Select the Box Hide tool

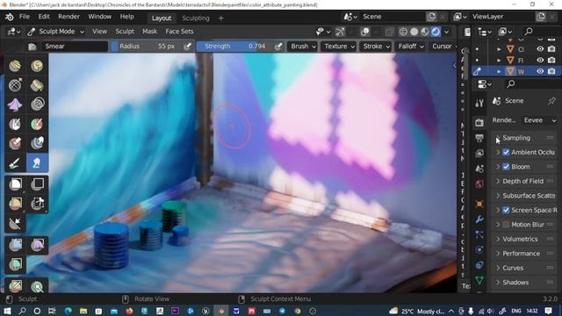coord(37,184)
